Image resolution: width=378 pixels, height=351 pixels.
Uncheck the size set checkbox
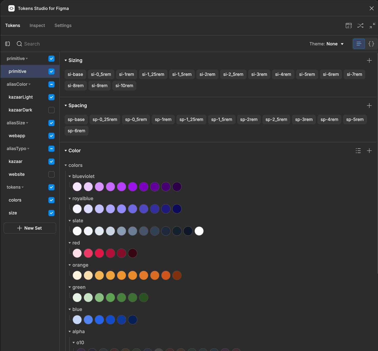51,213
